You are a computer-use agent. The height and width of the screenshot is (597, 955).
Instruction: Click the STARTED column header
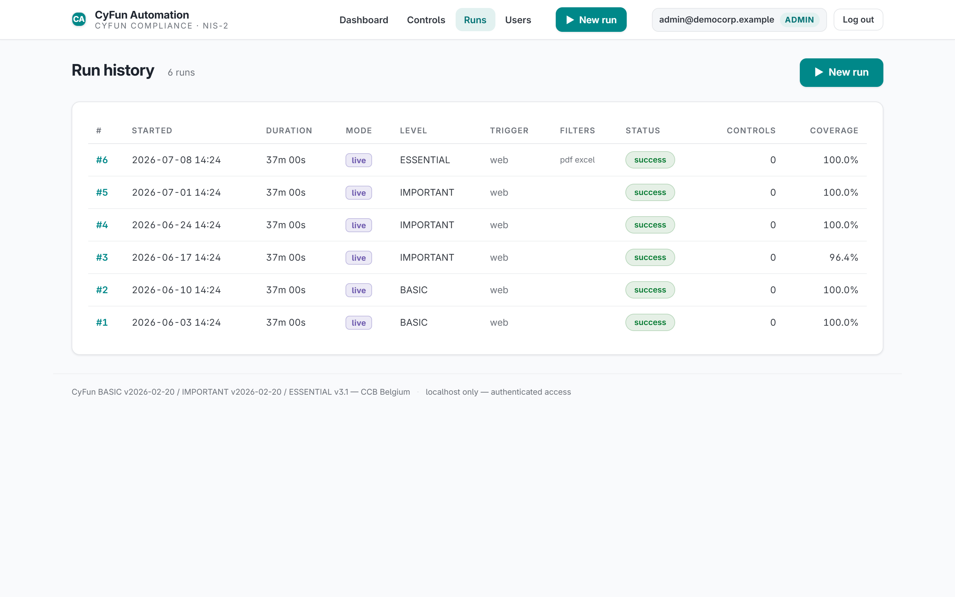(152, 131)
